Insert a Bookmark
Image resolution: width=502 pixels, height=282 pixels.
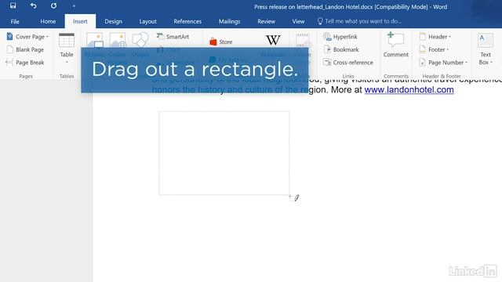(341, 49)
